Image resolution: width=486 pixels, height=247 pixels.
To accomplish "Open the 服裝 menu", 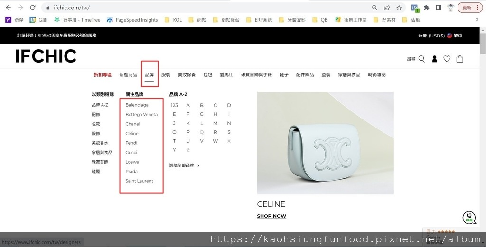I will pyautogui.click(x=166, y=74).
